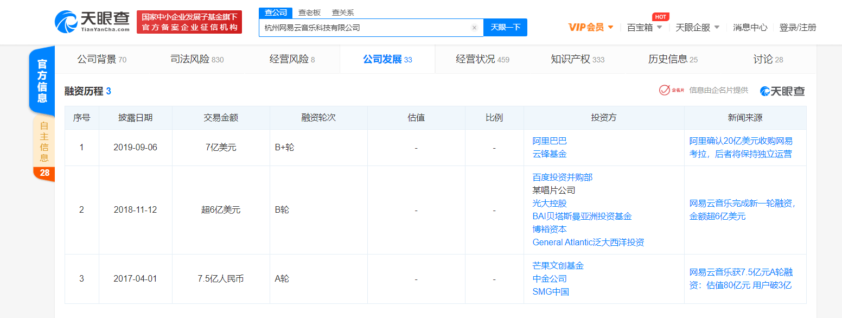The height and width of the screenshot is (318, 842).
Task: Click the 投资方 column header
Action: (604, 118)
